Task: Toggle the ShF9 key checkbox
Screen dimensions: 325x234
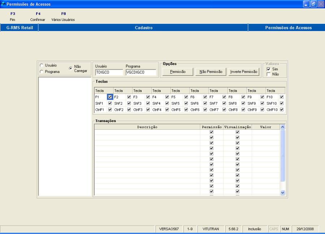Action: coord(263,103)
